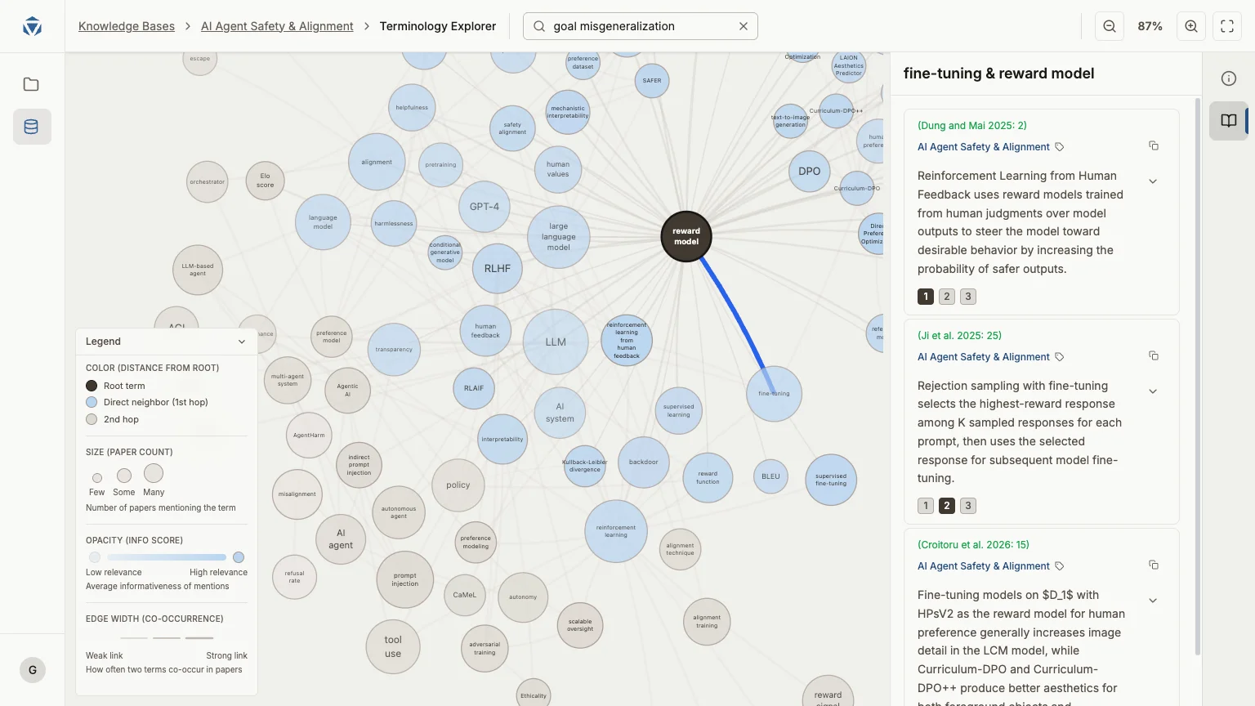1255x706 pixels.
Task: Select the RLAIF node
Action: [474, 388]
